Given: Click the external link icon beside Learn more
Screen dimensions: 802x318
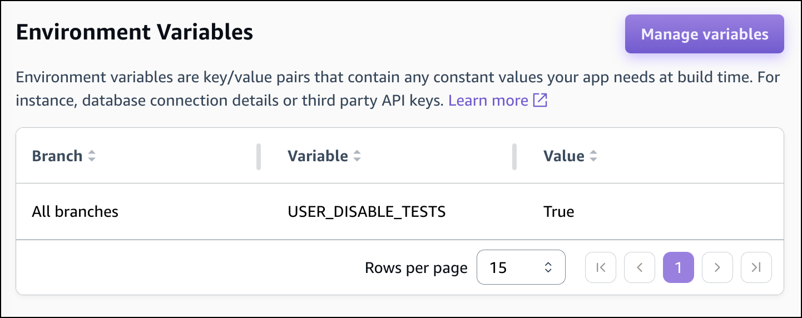Looking at the screenshot, I should 540,101.
